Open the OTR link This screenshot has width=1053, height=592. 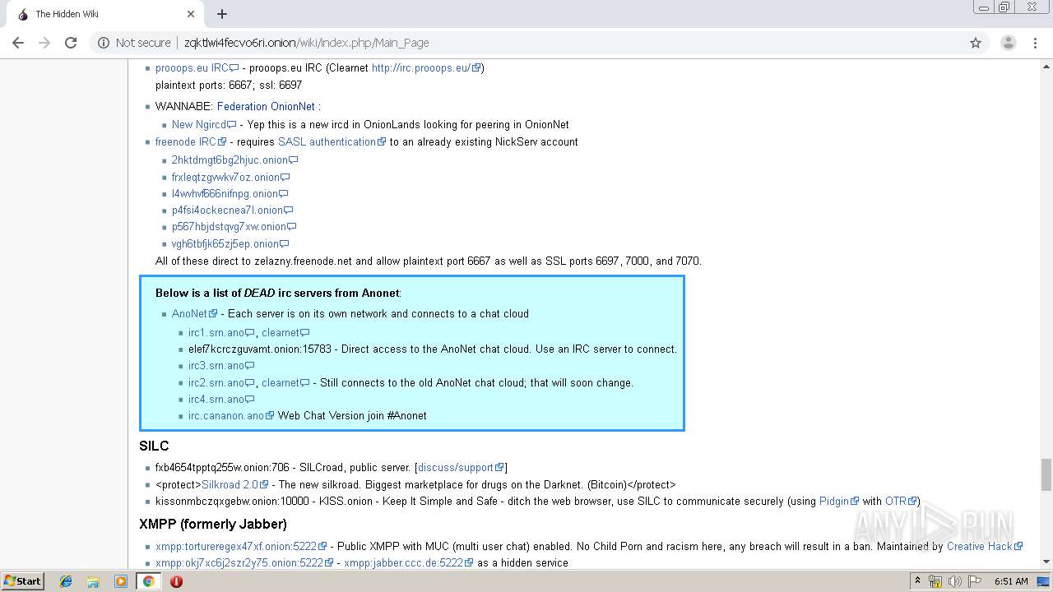pyautogui.click(x=901, y=501)
